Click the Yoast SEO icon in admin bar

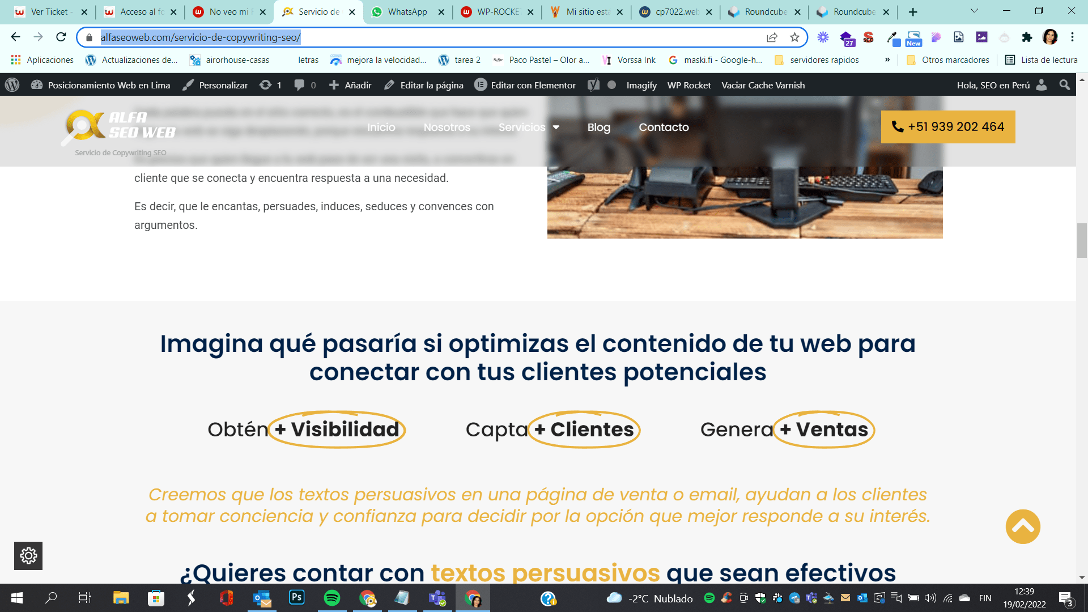tap(593, 85)
